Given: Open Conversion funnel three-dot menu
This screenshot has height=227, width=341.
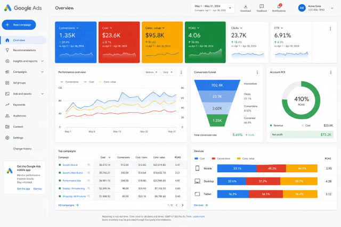Looking at the screenshot, I should (x=257, y=72).
